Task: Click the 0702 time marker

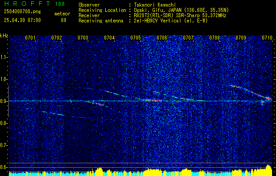Action: point(57,37)
